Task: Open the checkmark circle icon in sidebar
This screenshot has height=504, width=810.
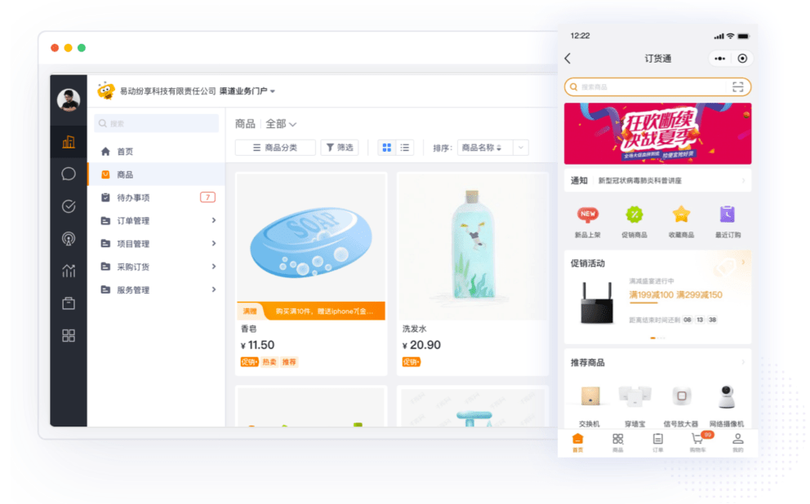Action: (69, 206)
